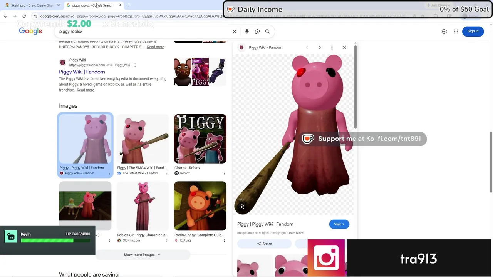
Task: Open more options in image preview panel
Action: [x=332, y=47]
